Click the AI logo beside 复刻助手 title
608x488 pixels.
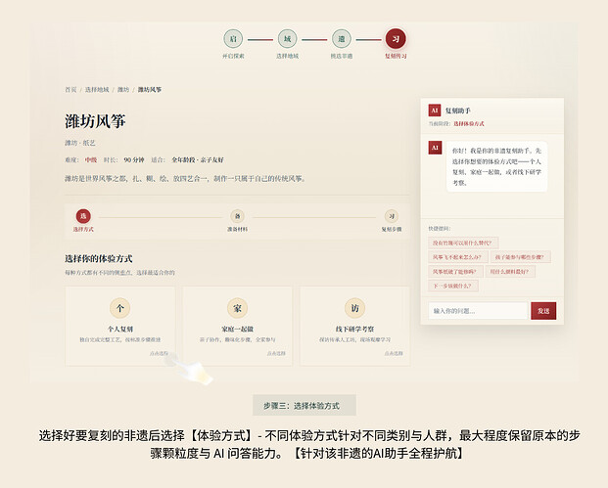(435, 111)
